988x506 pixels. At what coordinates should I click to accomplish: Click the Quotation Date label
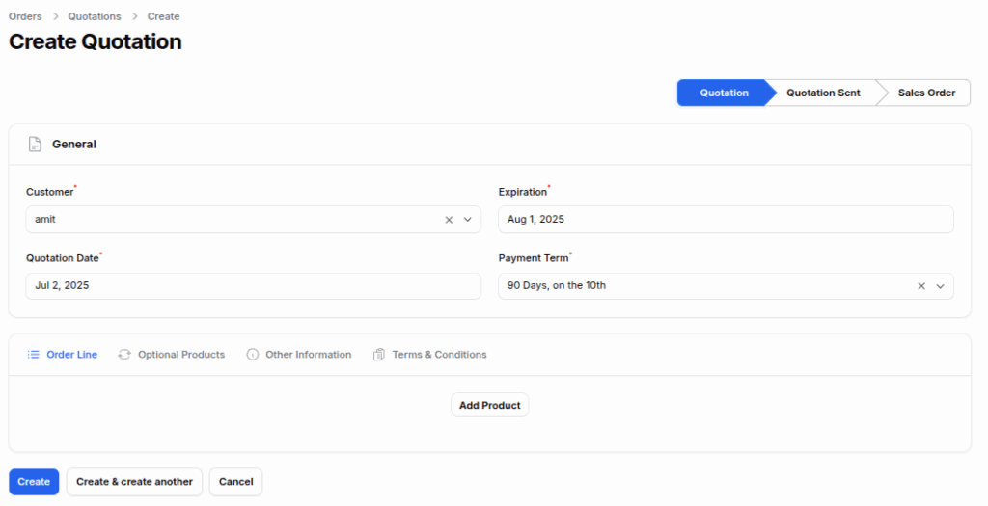63,258
